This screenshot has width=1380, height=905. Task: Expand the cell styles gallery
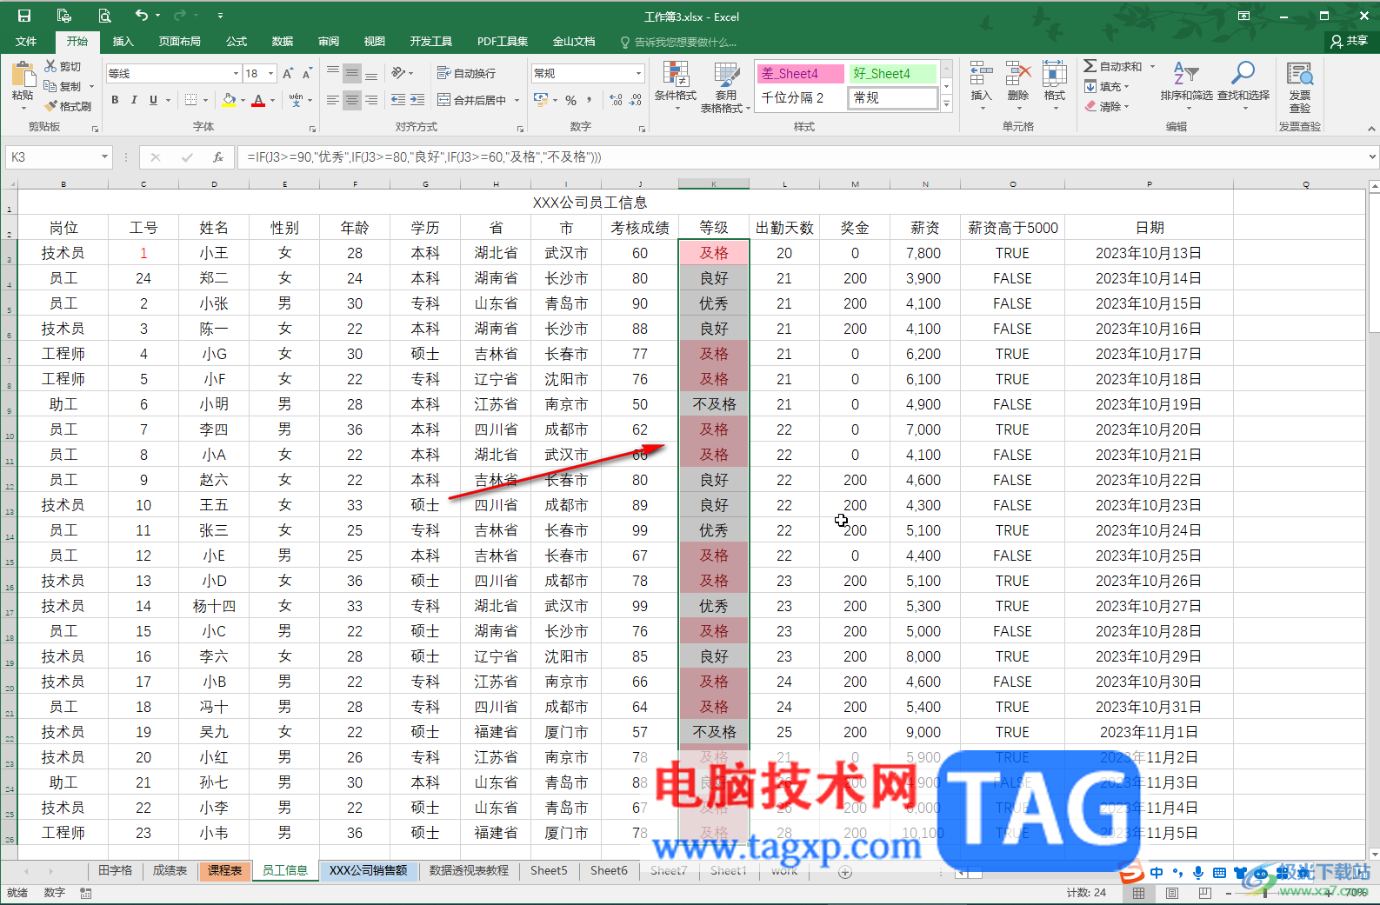pyautogui.click(x=947, y=104)
